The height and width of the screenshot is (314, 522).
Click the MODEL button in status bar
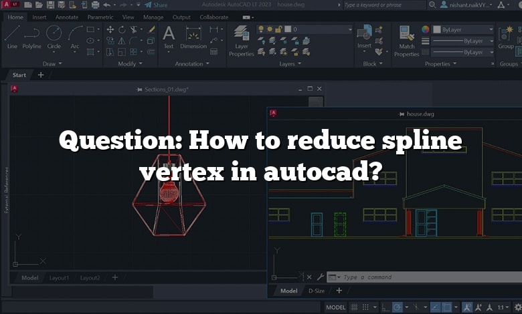pyautogui.click(x=335, y=307)
